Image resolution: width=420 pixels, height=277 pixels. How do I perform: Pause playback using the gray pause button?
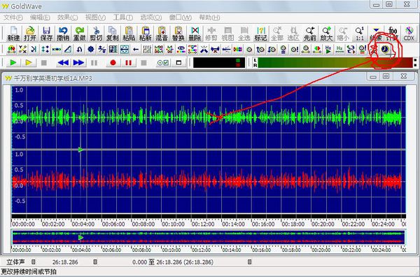click(x=94, y=63)
